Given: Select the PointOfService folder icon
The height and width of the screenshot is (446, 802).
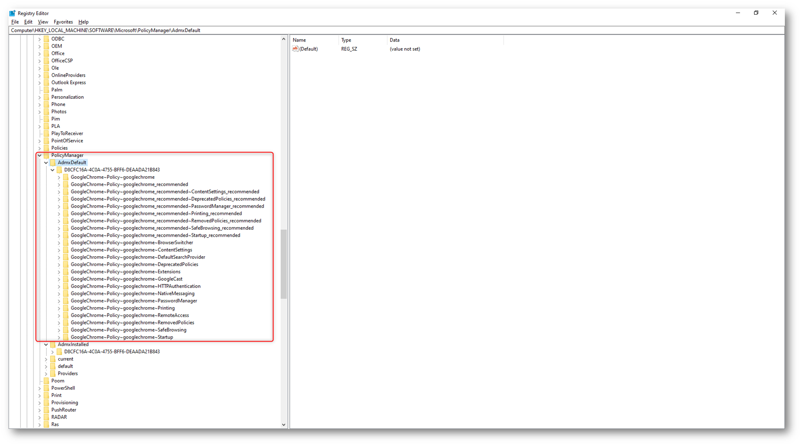Looking at the screenshot, I should point(47,141).
